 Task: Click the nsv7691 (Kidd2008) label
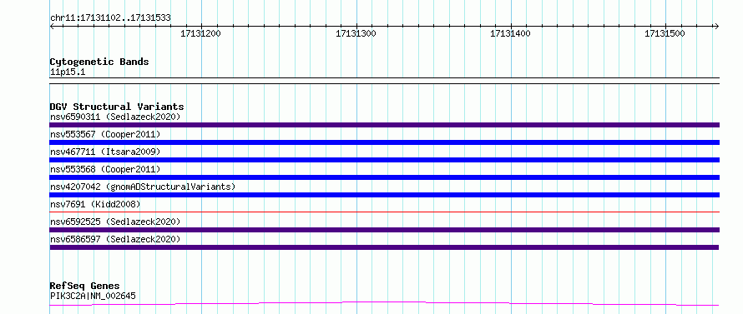[95, 204]
